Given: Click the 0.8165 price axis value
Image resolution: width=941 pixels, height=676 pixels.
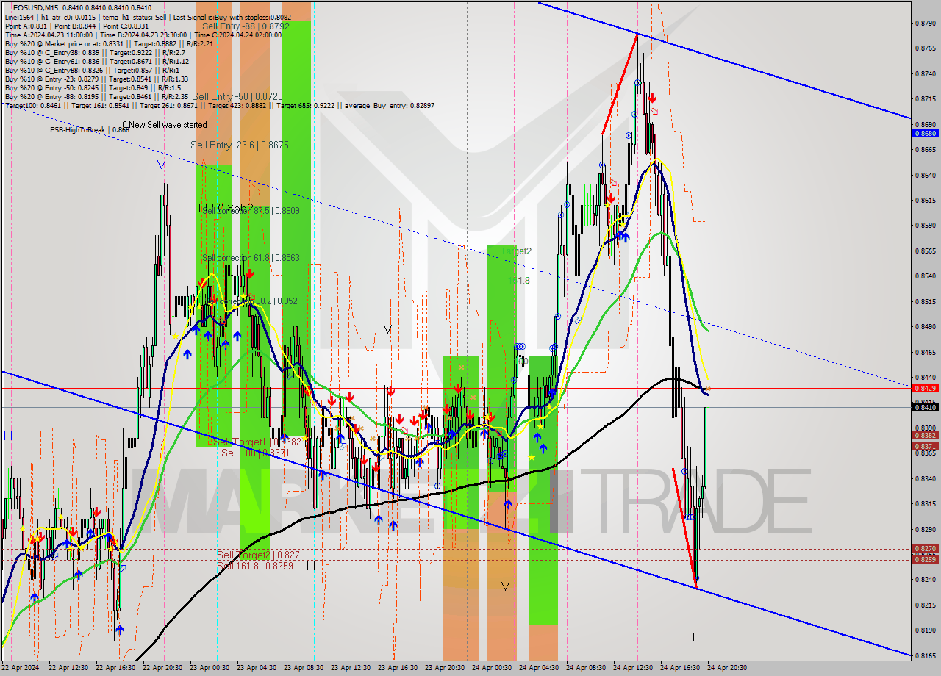Looking at the screenshot, I should click(x=925, y=655).
